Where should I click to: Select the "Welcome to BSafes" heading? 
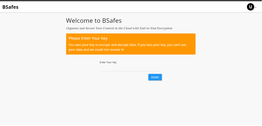(94, 20)
